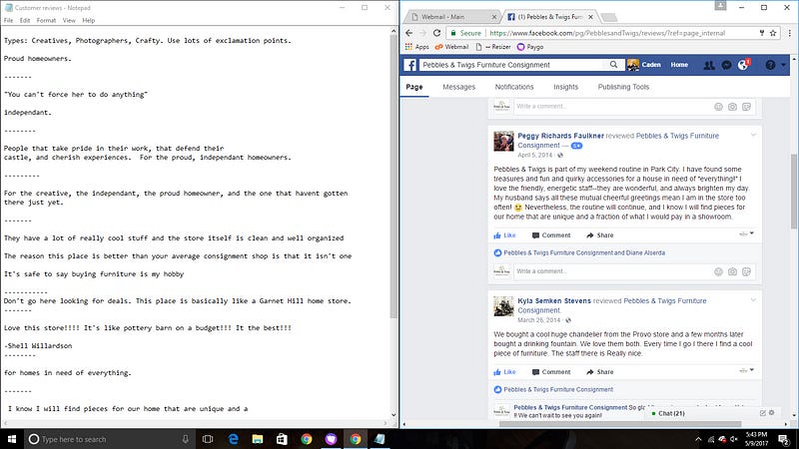Click the Facebook logo icon
799x449 pixels.
coord(410,65)
